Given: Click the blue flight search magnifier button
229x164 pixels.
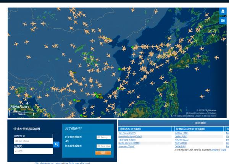Looking at the screenshot, I should click(x=56, y=145).
